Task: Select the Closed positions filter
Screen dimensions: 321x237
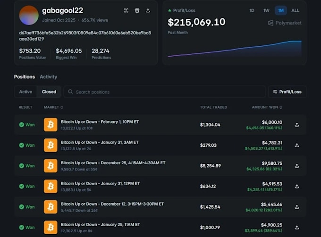Action: [x=49, y=92]
